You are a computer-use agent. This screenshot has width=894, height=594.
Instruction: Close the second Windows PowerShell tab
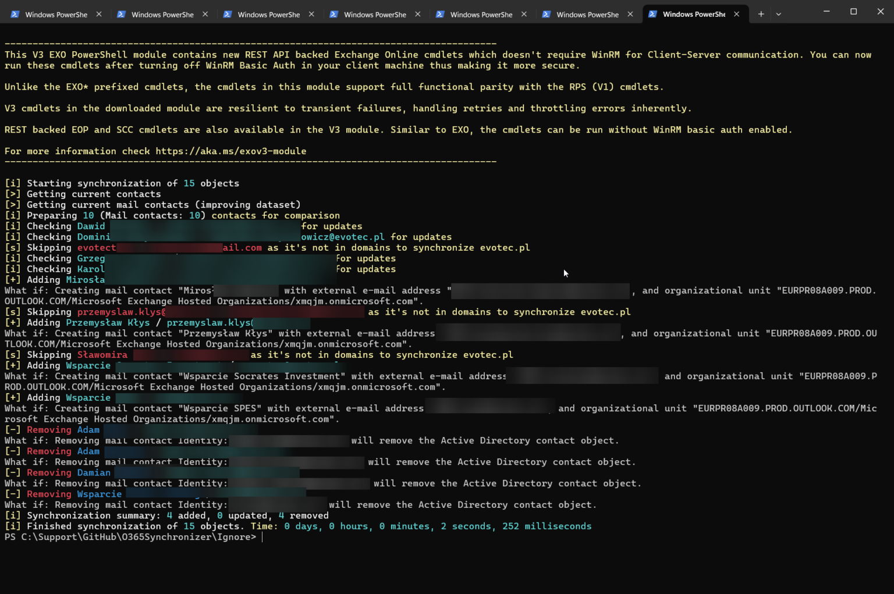point(205,15)
